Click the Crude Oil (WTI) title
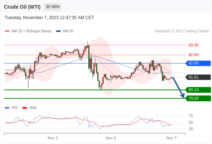Screen dimensions: 212x144 22,7
